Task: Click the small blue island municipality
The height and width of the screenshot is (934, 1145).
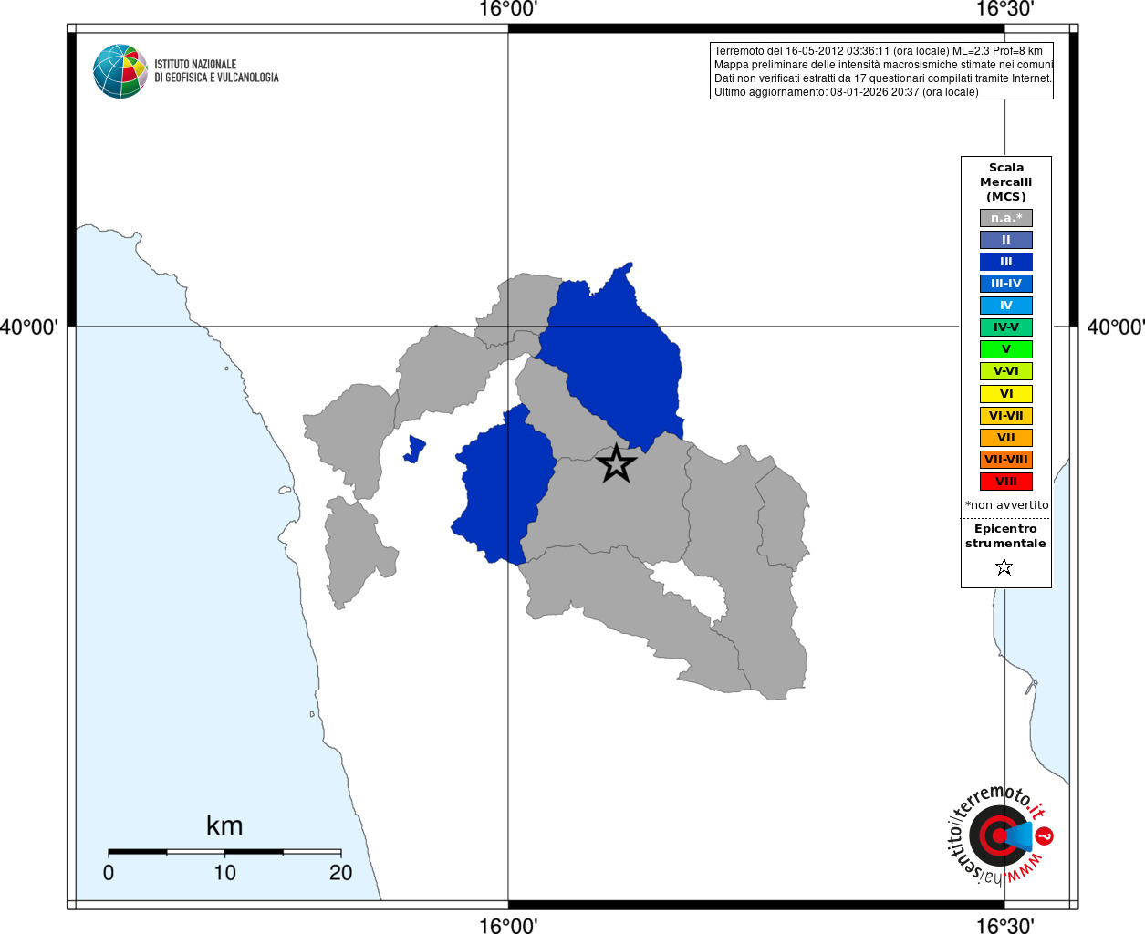Action: click(x=415, y=449)
